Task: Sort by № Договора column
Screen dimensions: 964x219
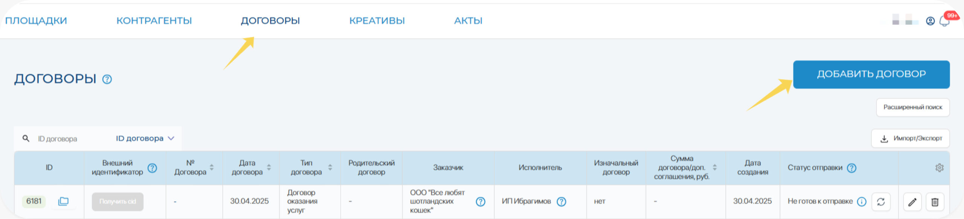Action: (x=212, y=167)
